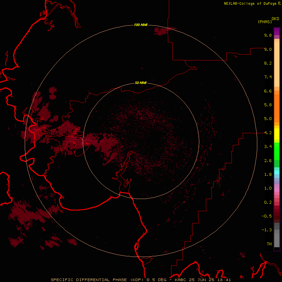This screenshot has height=282, width=282.
Task: Click the -0.5 colorbar value label
Action: coord(267,216)
